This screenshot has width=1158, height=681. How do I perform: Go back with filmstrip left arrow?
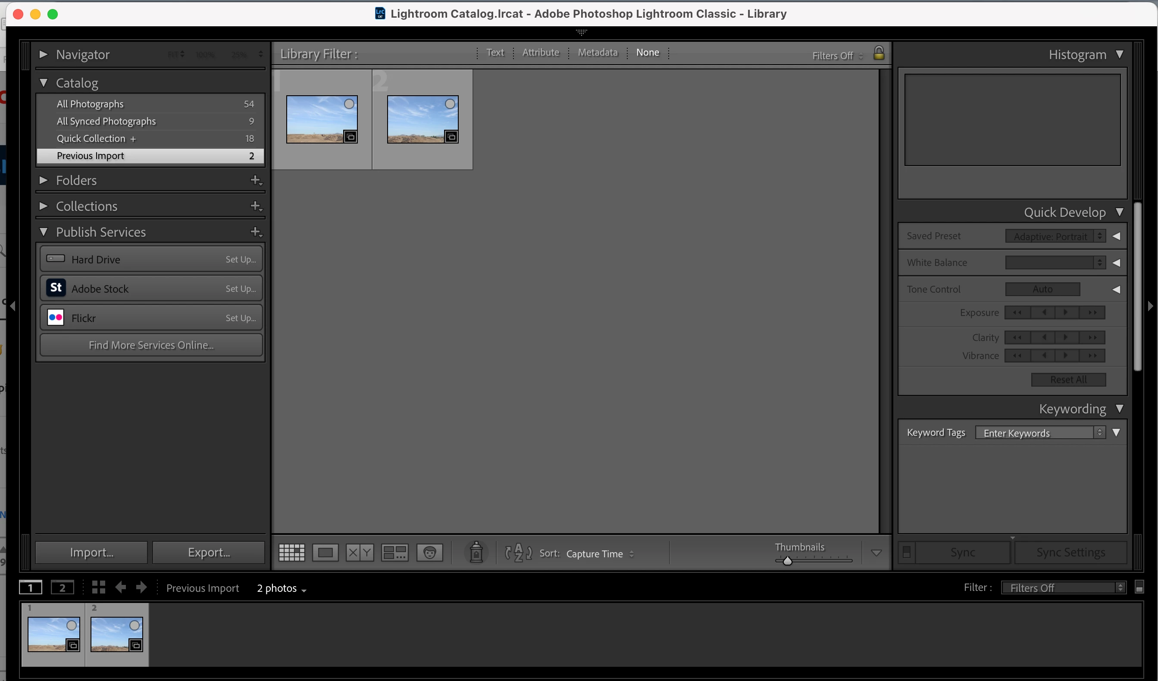pos(120,587)
